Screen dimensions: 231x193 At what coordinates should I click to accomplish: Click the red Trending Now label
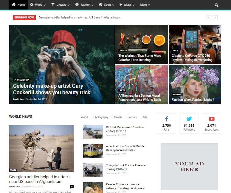click(x=24, y=18)
